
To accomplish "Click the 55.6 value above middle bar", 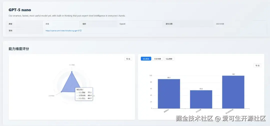I will tap(201, 89).
